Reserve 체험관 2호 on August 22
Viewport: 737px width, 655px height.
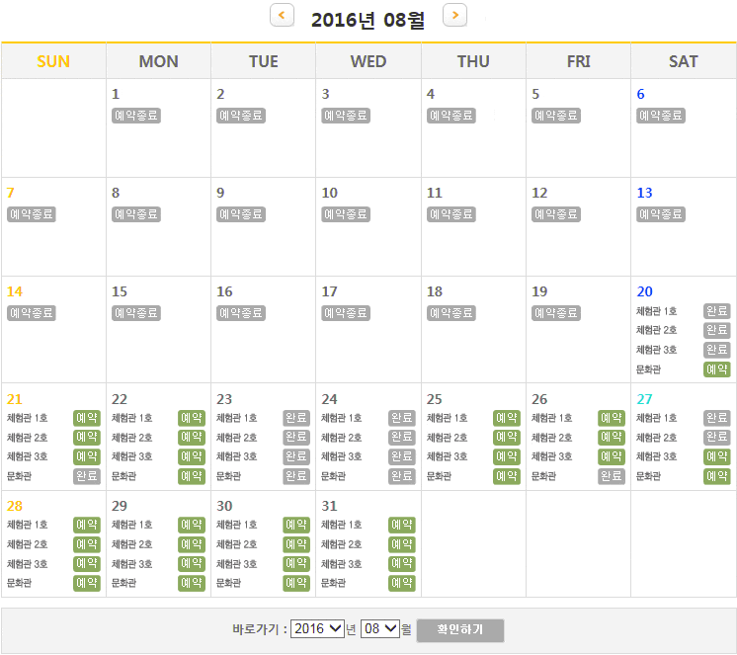pos(192,437)
